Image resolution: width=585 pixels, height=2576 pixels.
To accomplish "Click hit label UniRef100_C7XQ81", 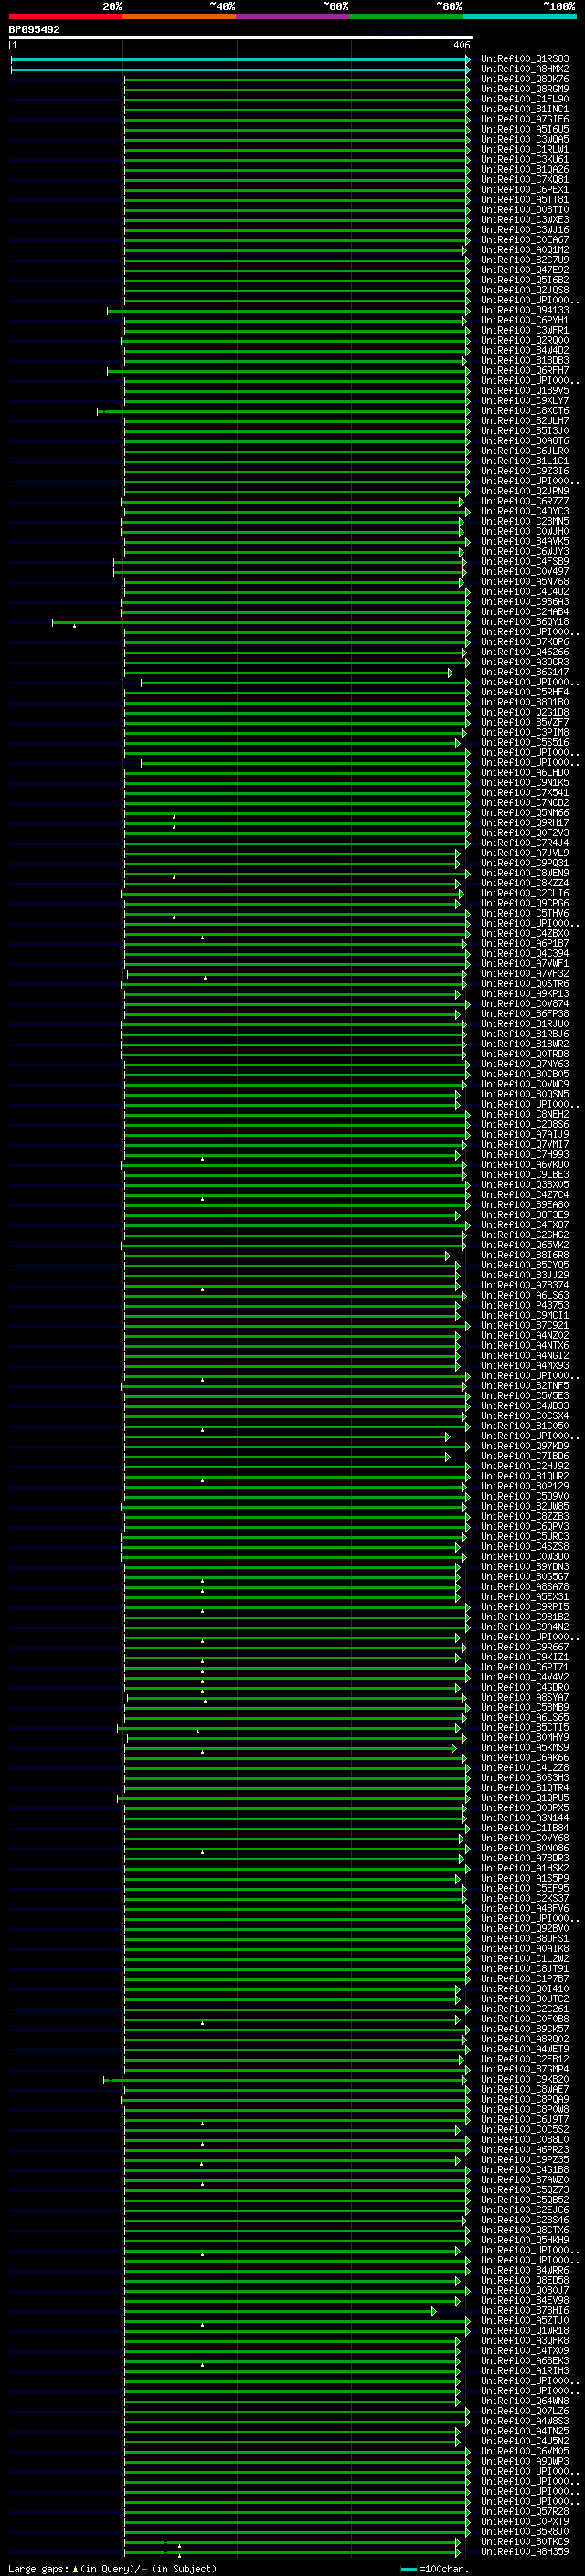I will 525,180.
